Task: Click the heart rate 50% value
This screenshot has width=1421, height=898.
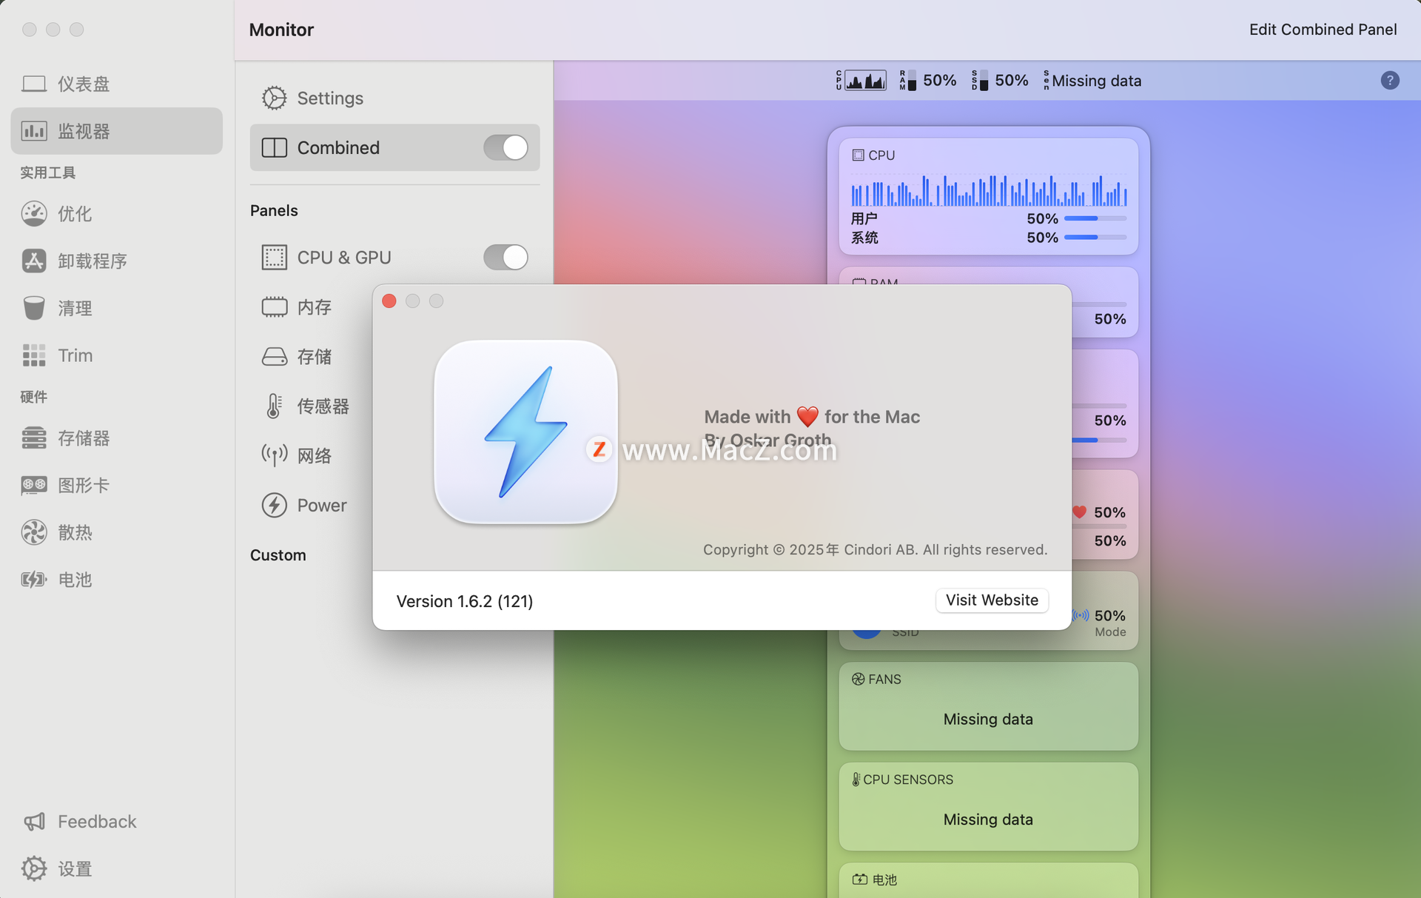Action: 1109,512
